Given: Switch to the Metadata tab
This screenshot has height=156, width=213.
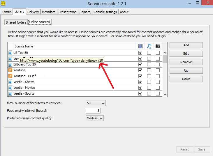Looking at the screenshot, I should tap(49, 12).
